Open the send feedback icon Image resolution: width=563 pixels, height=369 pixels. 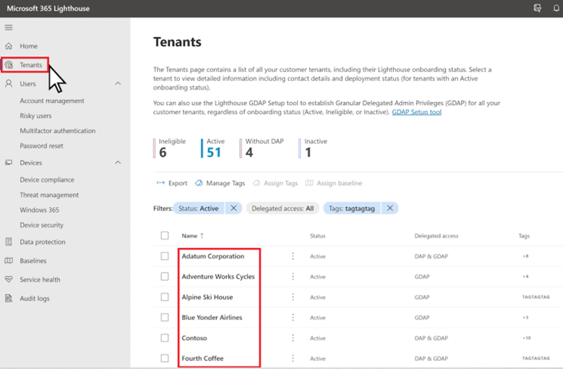coord(536,8)
